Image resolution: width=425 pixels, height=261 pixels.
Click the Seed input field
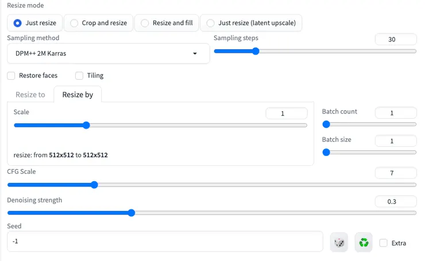coord(164,241)
